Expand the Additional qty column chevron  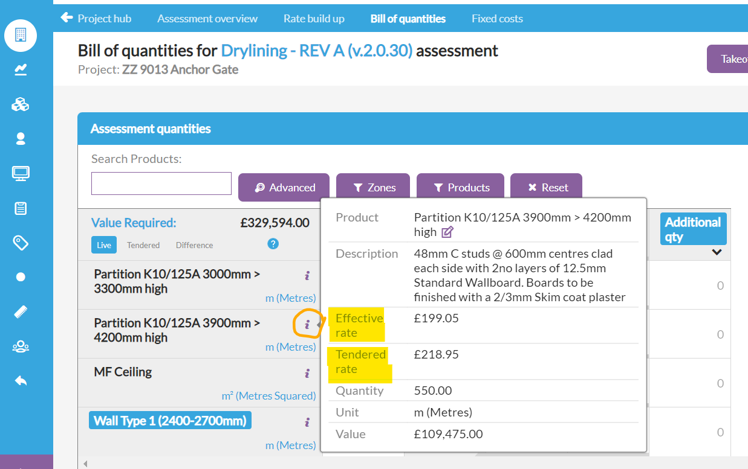pyautogui.click(x=717, y=252)
